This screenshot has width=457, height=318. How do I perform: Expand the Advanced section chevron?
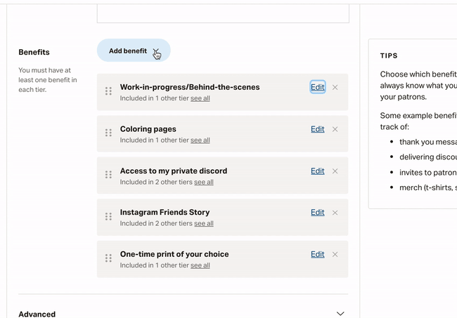point(340,314)
